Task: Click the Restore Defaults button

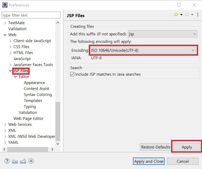Action: (156, 147)
